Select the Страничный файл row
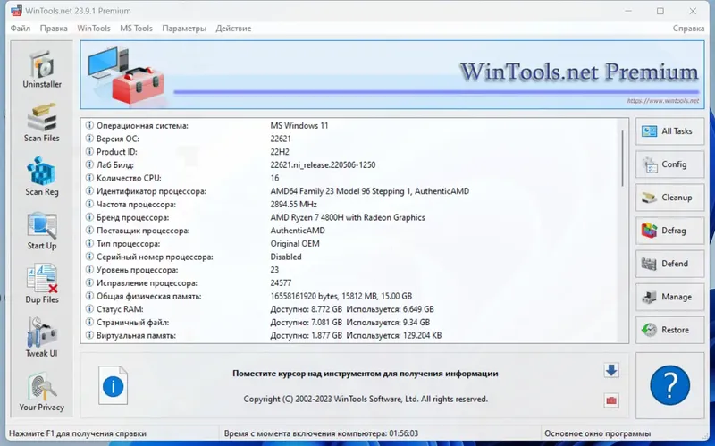Screen dimensions: 715x446 click(350, 323)
